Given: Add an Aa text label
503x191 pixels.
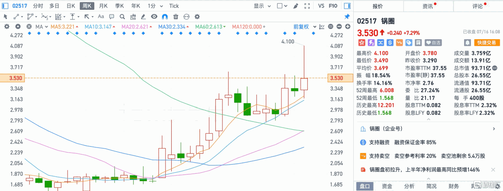Looking at the screenshot, I should (x=101, y=16).
